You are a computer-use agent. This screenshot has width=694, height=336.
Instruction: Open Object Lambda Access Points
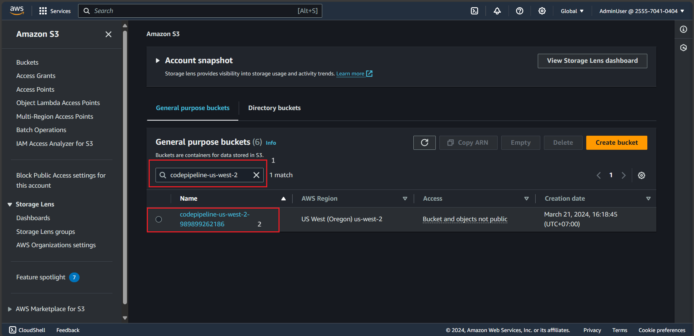(58, 103)
